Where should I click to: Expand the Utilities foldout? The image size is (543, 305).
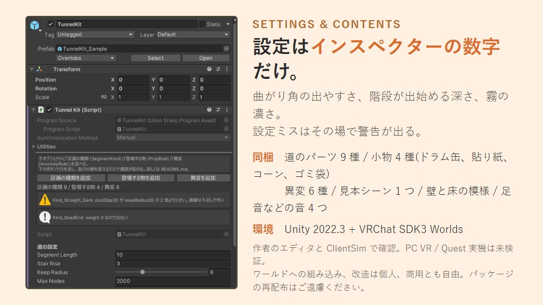(33, 147)
